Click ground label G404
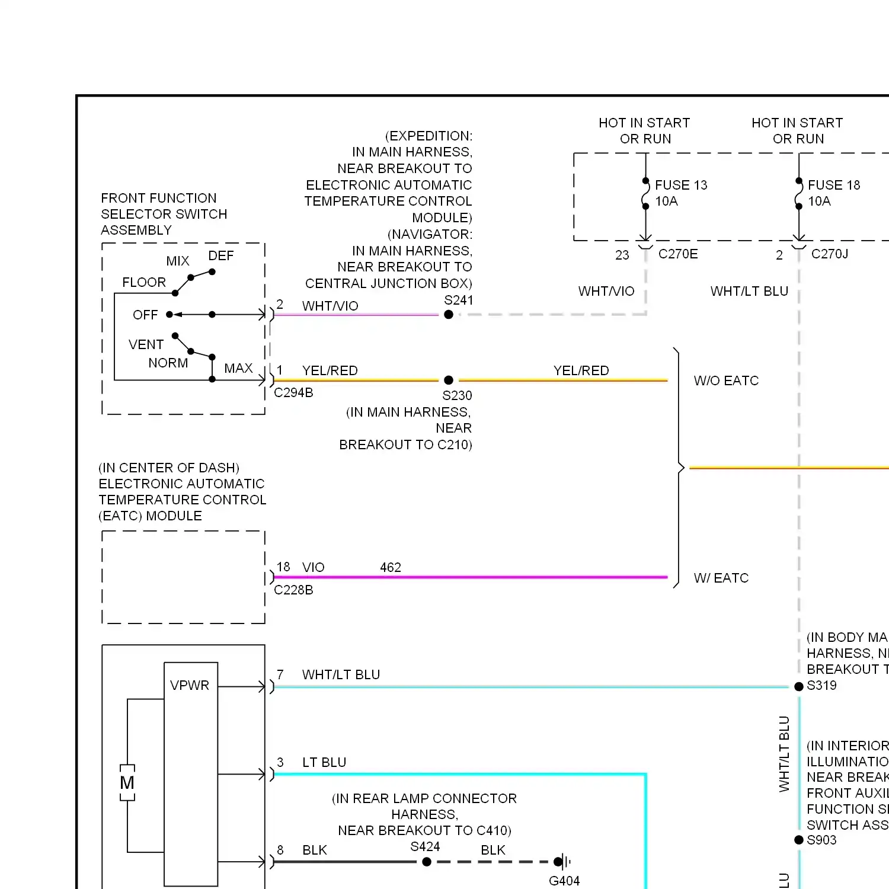The height and width of the screenshot is (889, 889). pyautogui.click(x=564, y=881)
